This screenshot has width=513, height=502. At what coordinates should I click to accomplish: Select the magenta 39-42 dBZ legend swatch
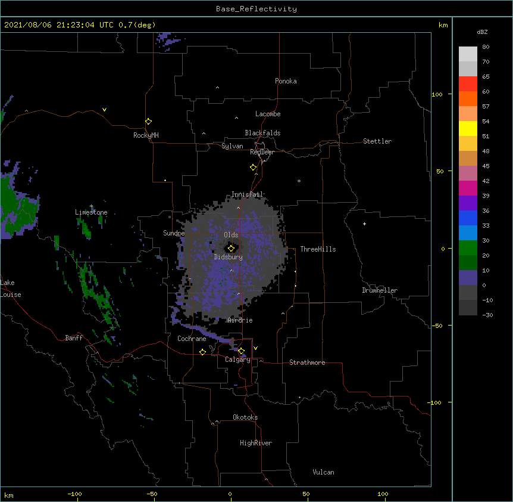(x=468, y=188)
